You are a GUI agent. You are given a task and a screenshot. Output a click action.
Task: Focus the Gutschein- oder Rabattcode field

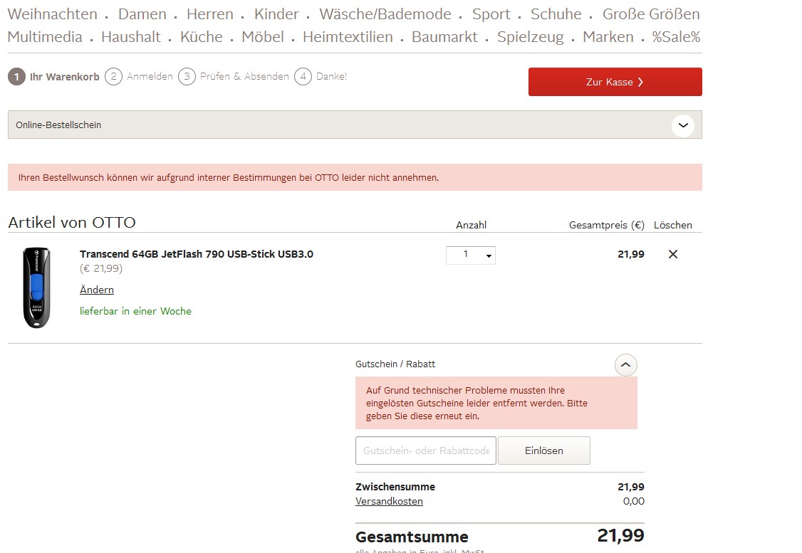point(425,451)
